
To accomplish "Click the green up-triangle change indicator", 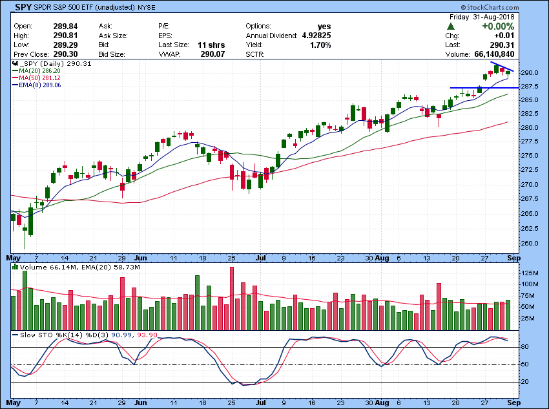I will point(451,26).
